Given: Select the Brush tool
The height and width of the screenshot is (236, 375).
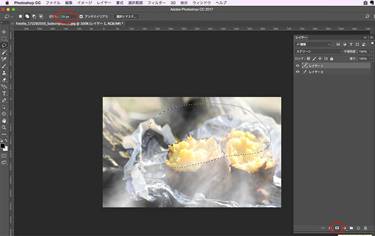Looking at the screenshot, I should pos(4,66).
